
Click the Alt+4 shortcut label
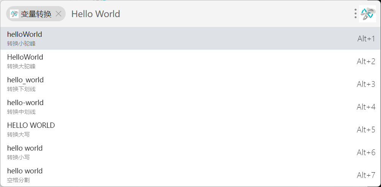366,107
